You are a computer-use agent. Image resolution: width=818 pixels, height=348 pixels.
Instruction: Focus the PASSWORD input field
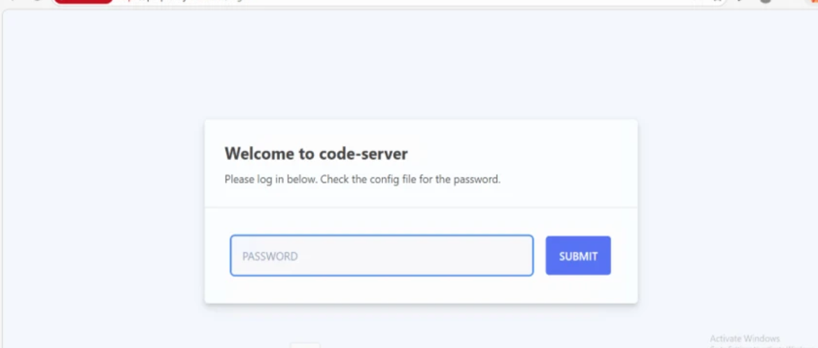pyautogui.click(x=382, y=255)
